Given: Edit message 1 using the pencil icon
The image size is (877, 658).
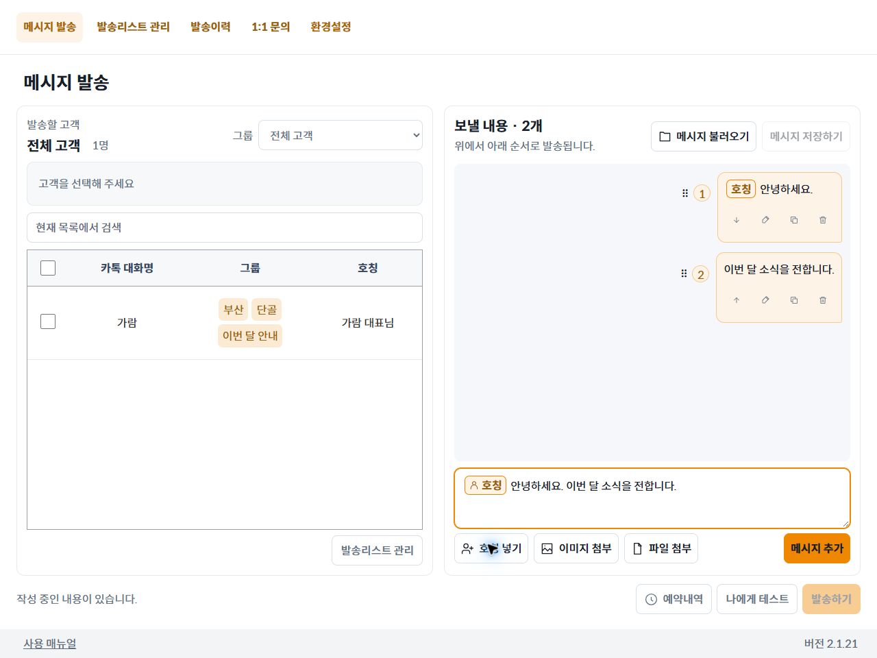Looking at the screenshot, I should pos(765,220).
